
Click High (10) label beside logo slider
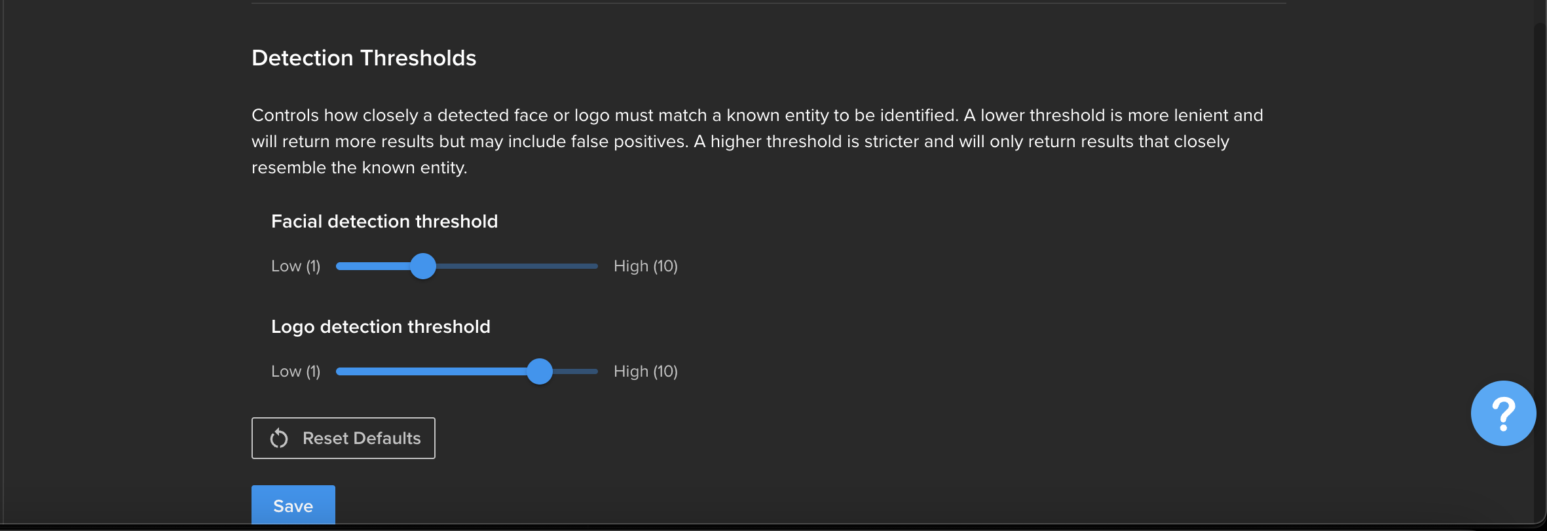tap(646, 371)
